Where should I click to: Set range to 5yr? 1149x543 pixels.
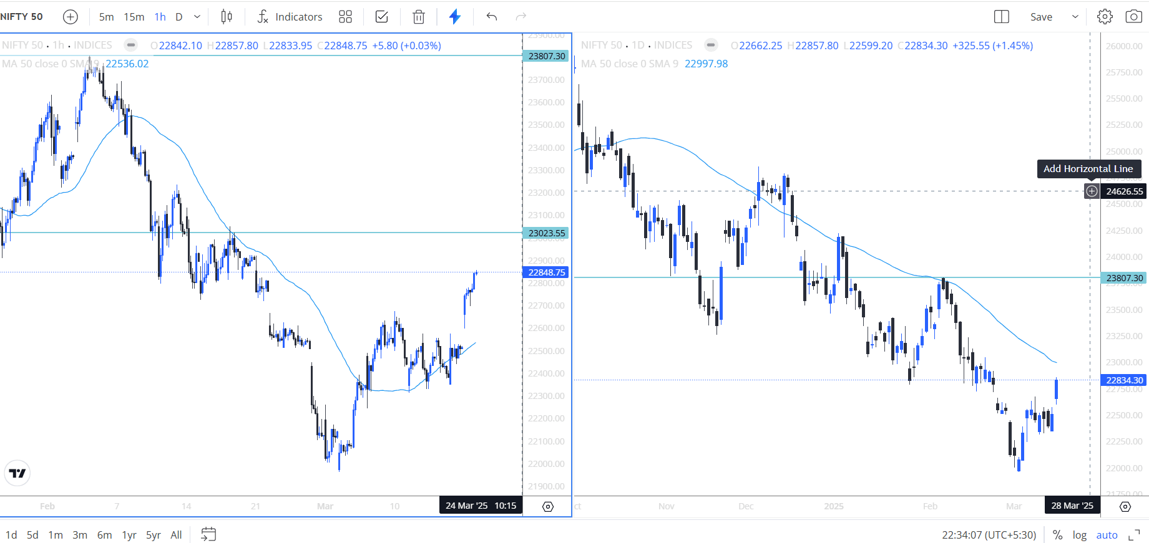point(154,535)
